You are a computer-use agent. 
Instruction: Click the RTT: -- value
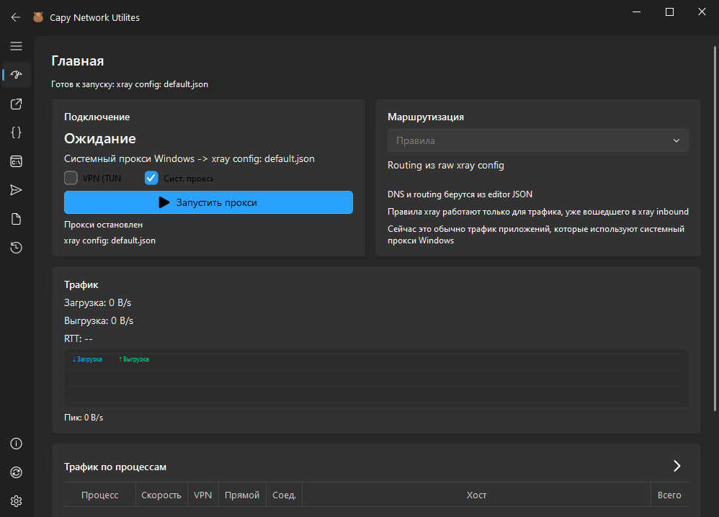click(x=79, y=338)
